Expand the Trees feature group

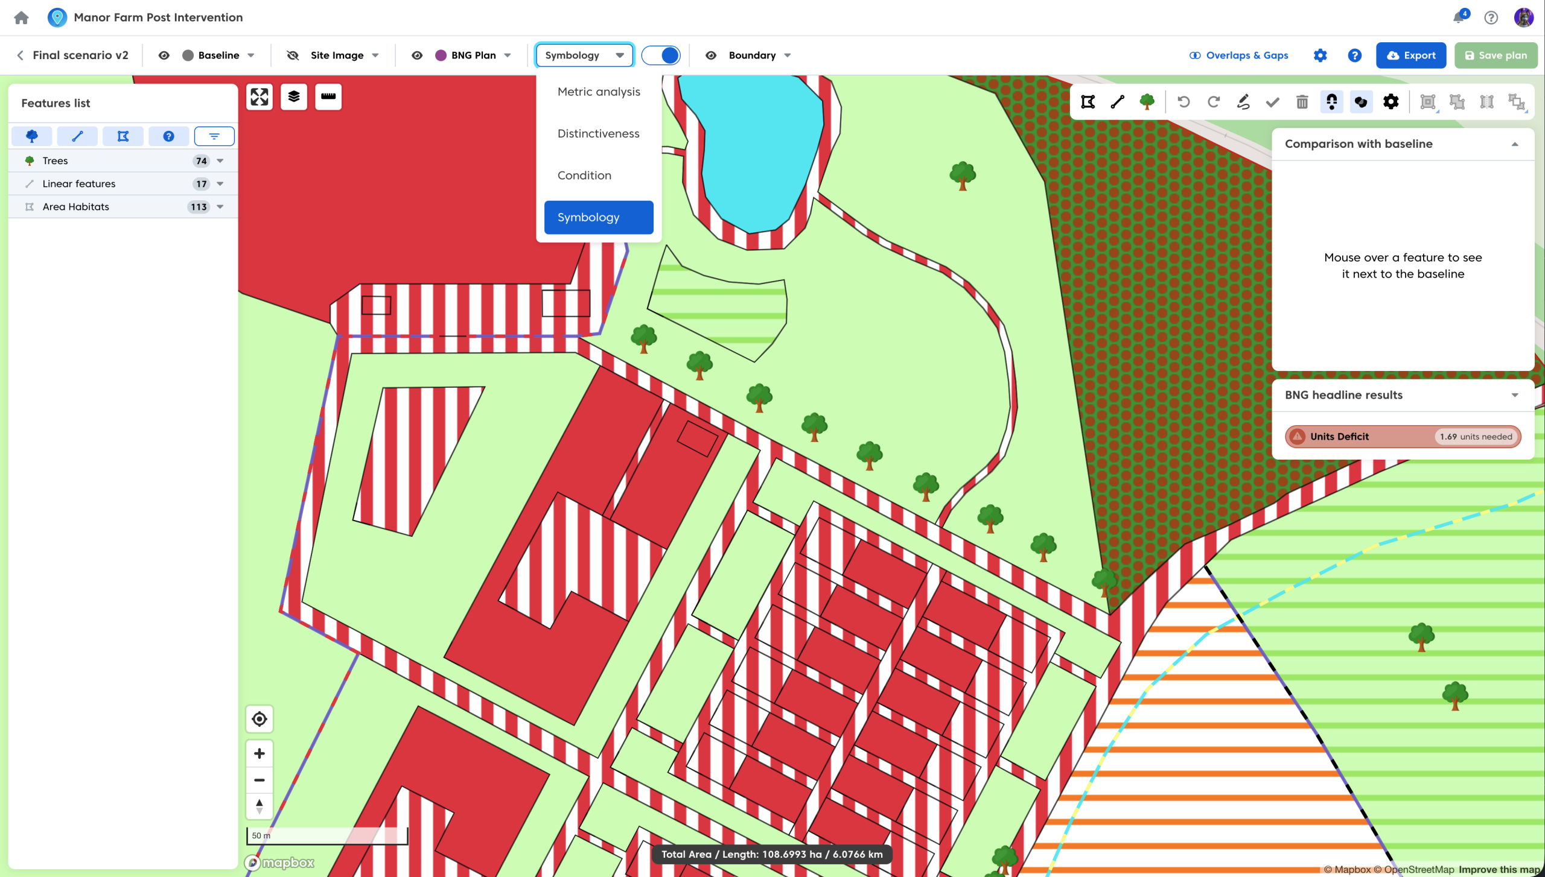220,161
